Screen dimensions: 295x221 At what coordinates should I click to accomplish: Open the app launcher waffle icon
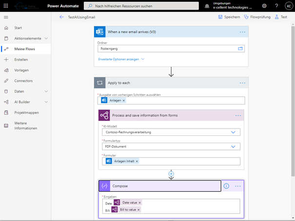pyautogui.click(x=6, y=6)
